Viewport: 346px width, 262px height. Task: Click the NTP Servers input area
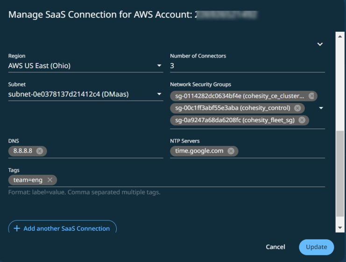pos(280,151)
